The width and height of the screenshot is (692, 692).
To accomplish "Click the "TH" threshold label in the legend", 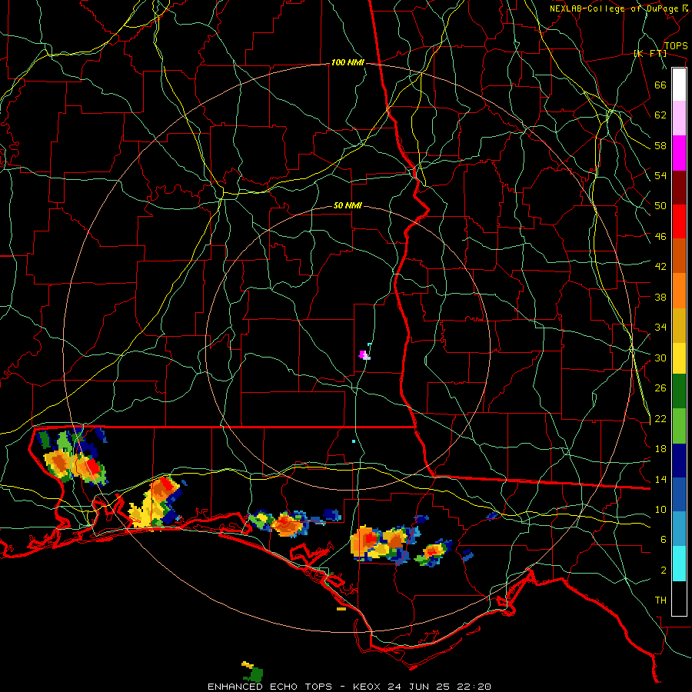I will click(x=660, y=601).
